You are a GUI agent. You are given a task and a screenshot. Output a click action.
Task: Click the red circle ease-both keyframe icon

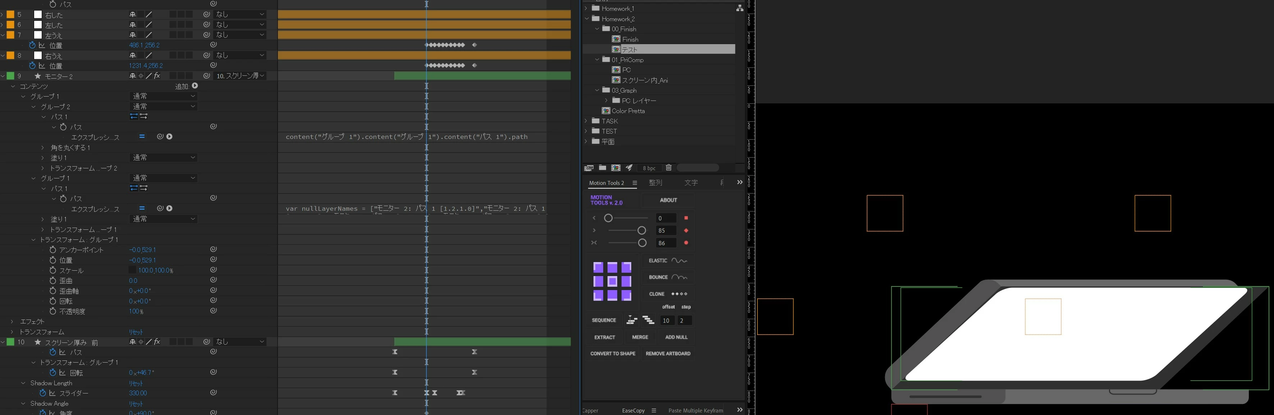point(686,243)
